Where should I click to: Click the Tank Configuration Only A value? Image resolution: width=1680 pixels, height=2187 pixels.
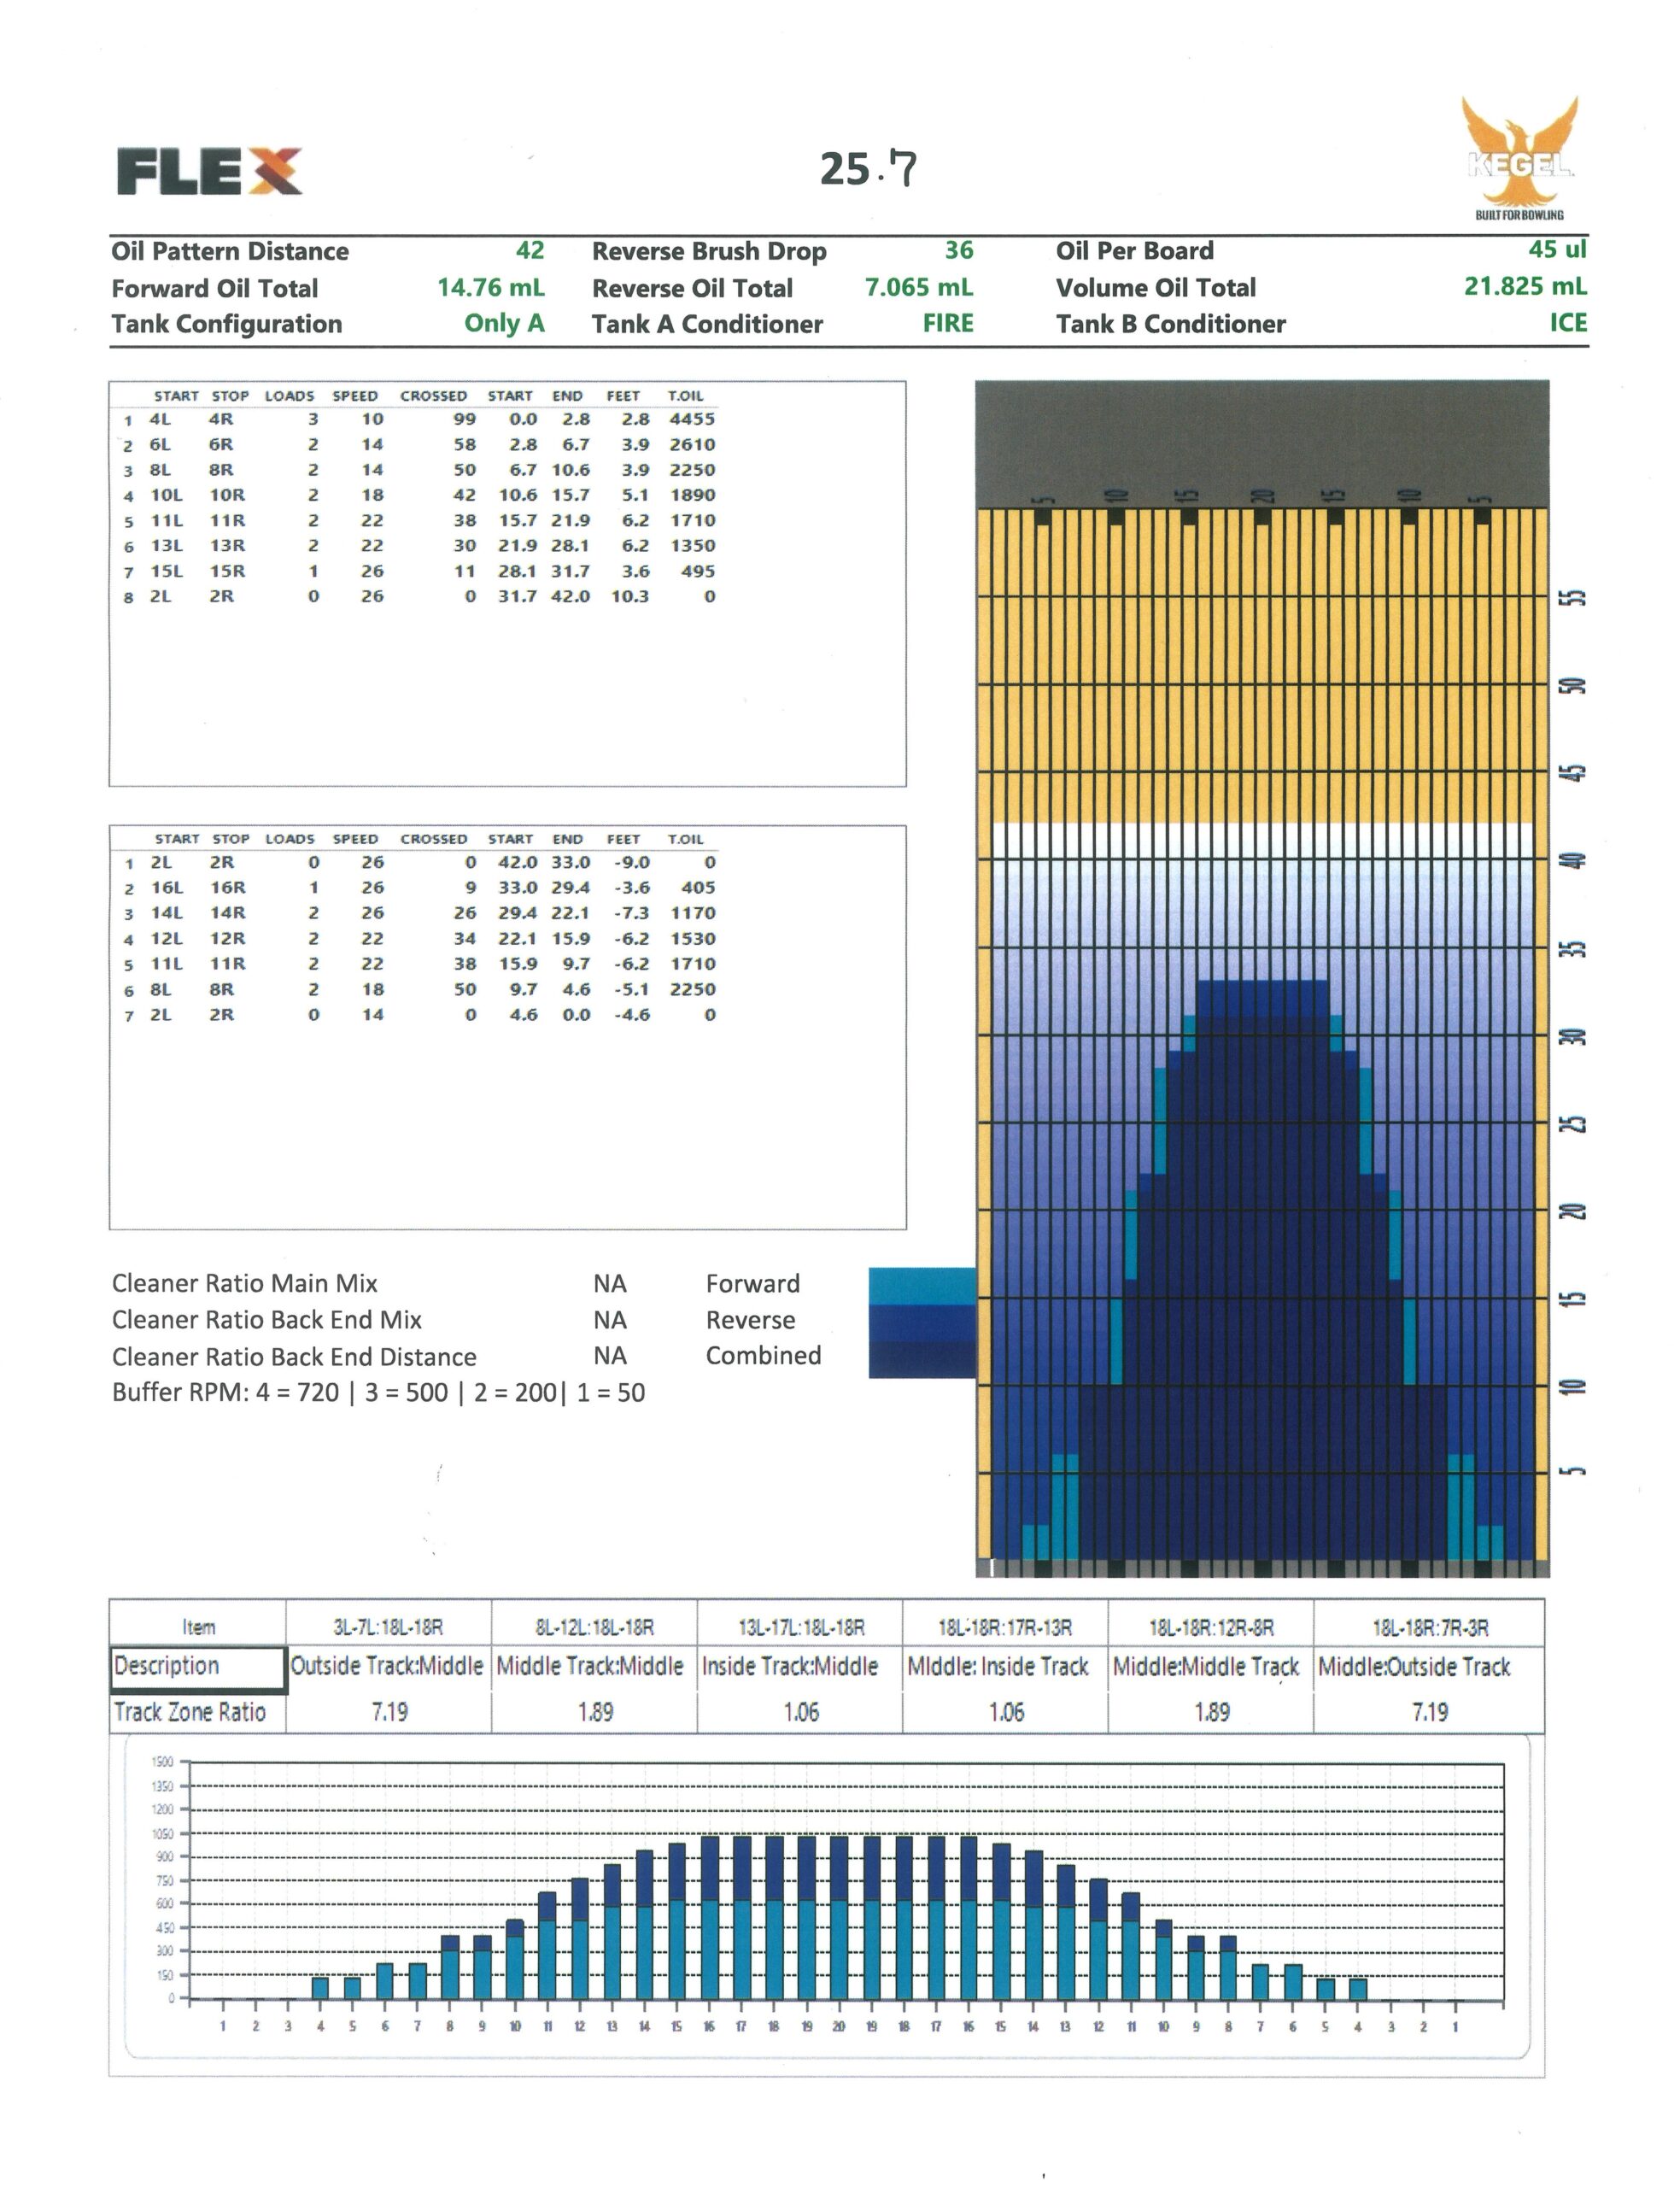[504, 324]
